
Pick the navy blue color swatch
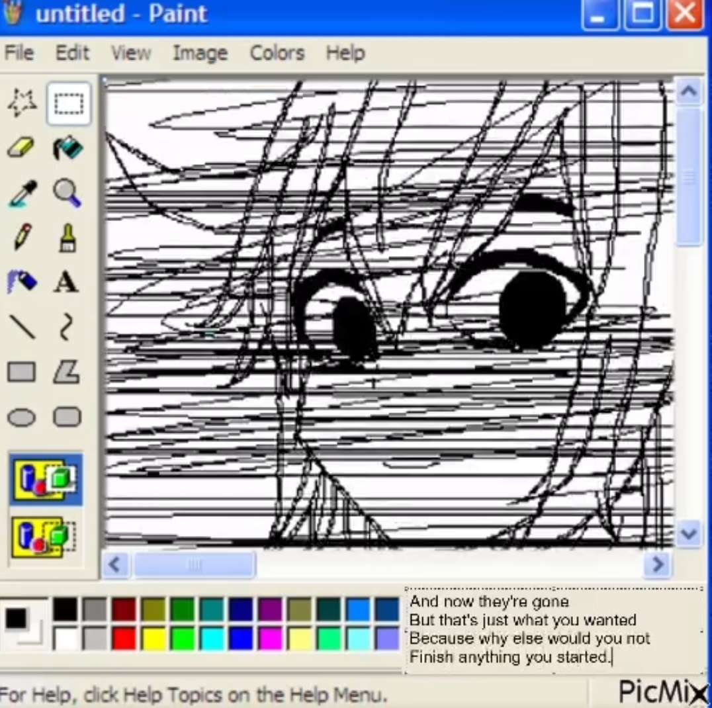(241, 609)
